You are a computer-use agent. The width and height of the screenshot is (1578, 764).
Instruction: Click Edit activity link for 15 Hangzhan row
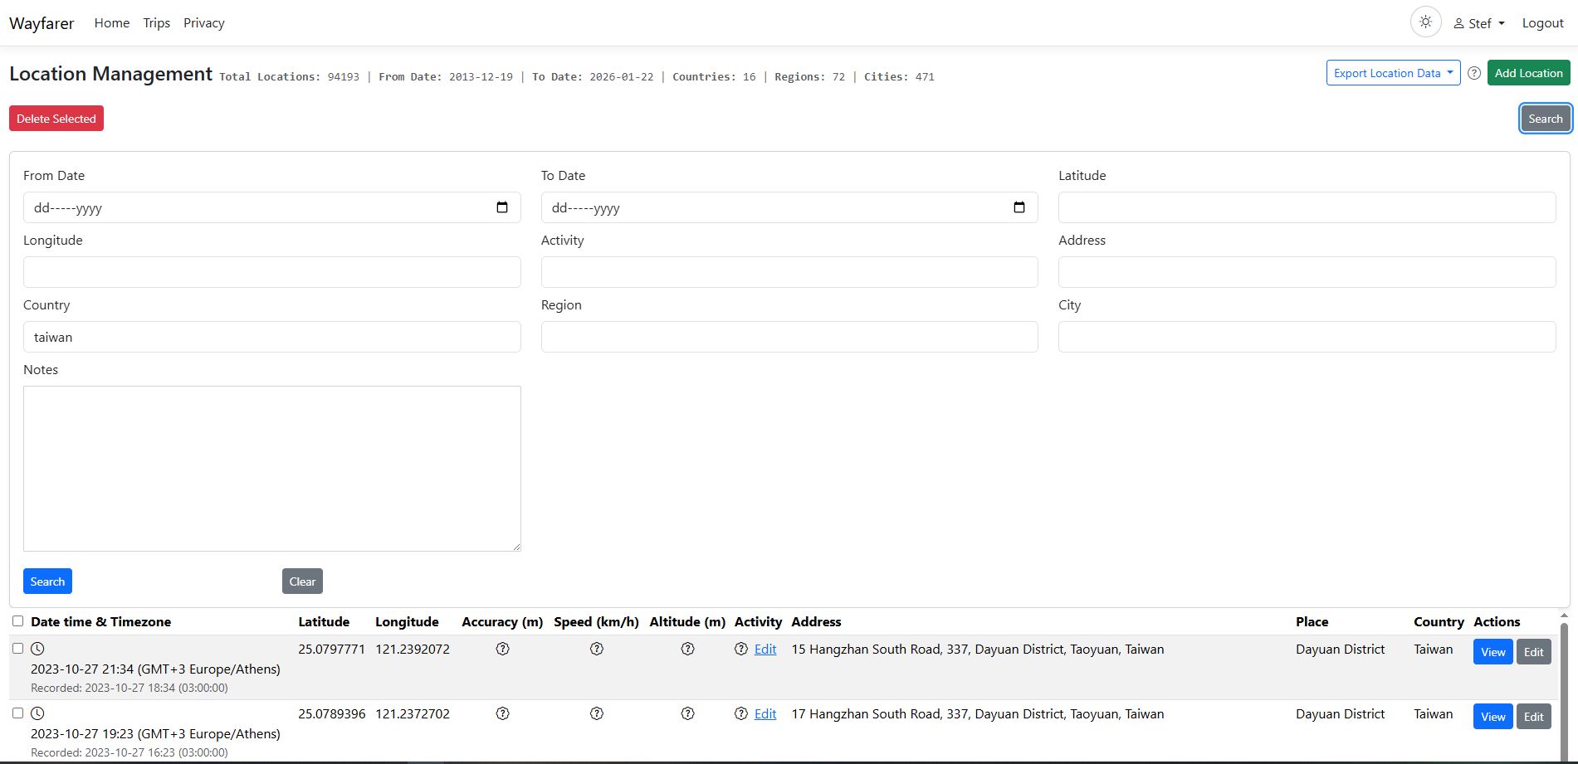(x=765, y=649)
